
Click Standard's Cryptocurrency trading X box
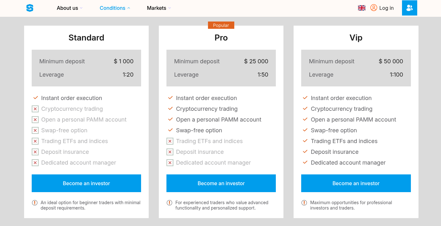(35, 109)
